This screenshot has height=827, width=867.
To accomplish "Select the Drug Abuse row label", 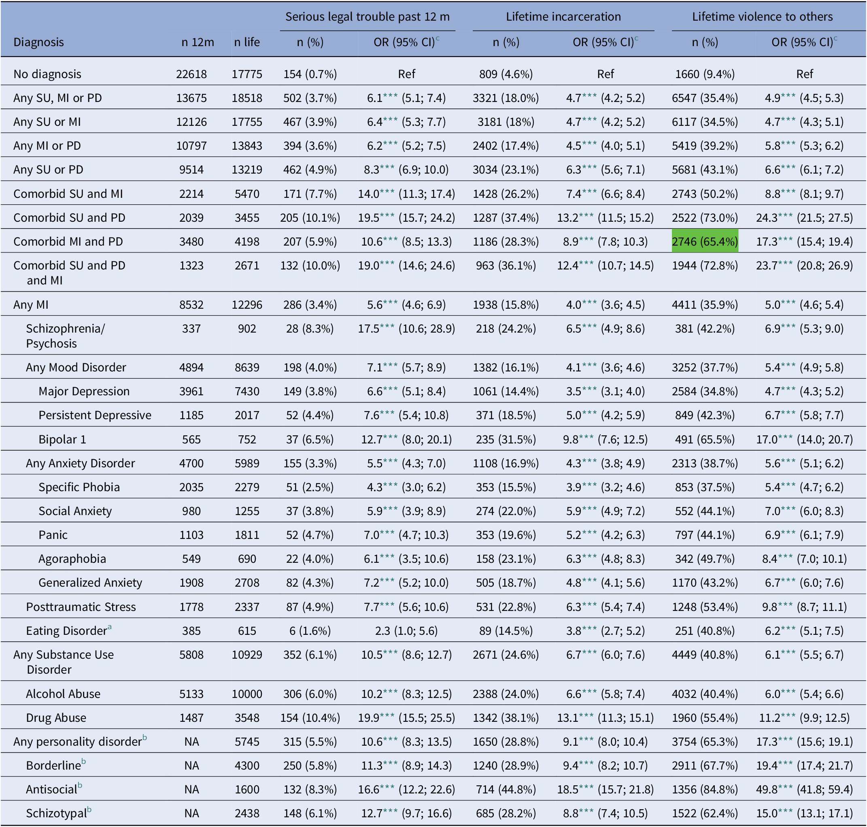I will point(56,718).
